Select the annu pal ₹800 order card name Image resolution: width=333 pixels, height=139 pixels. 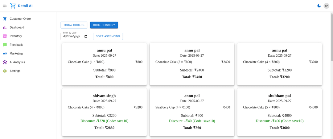pyautogui.click(x=104, y=51)
